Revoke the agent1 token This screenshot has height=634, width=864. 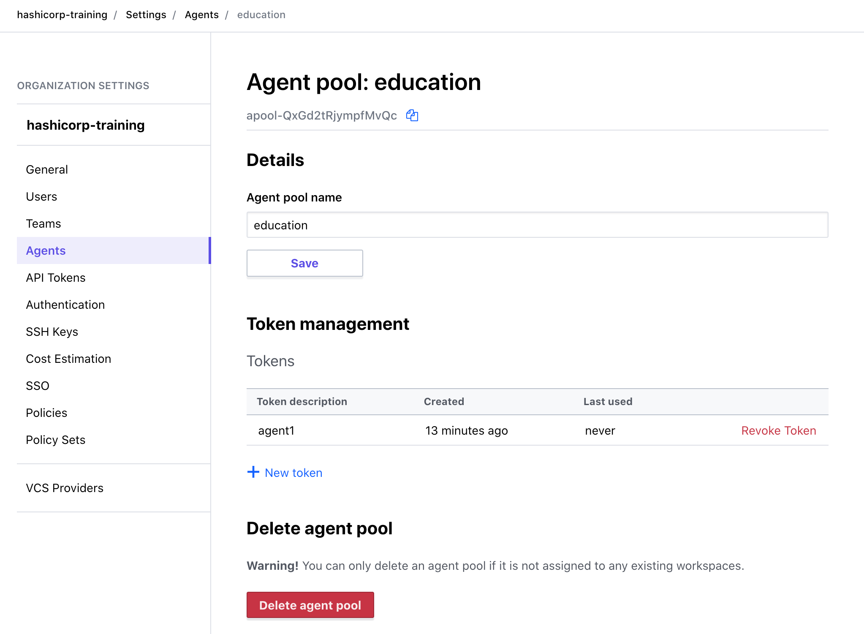point(778,430)
